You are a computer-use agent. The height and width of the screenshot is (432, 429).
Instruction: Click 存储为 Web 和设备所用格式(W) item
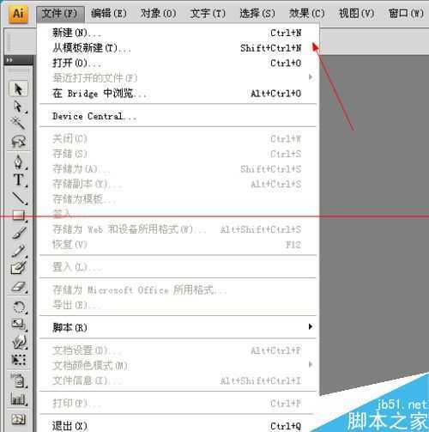(178, 229)
